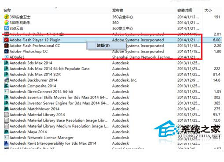The image size is (224, 162).
Task: Click the Autodesk MatchMover 2014 icon
Action: pos(7,109)
